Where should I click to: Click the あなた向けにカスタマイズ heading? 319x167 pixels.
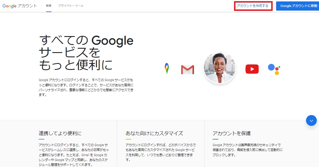click(x=154, y=133)
